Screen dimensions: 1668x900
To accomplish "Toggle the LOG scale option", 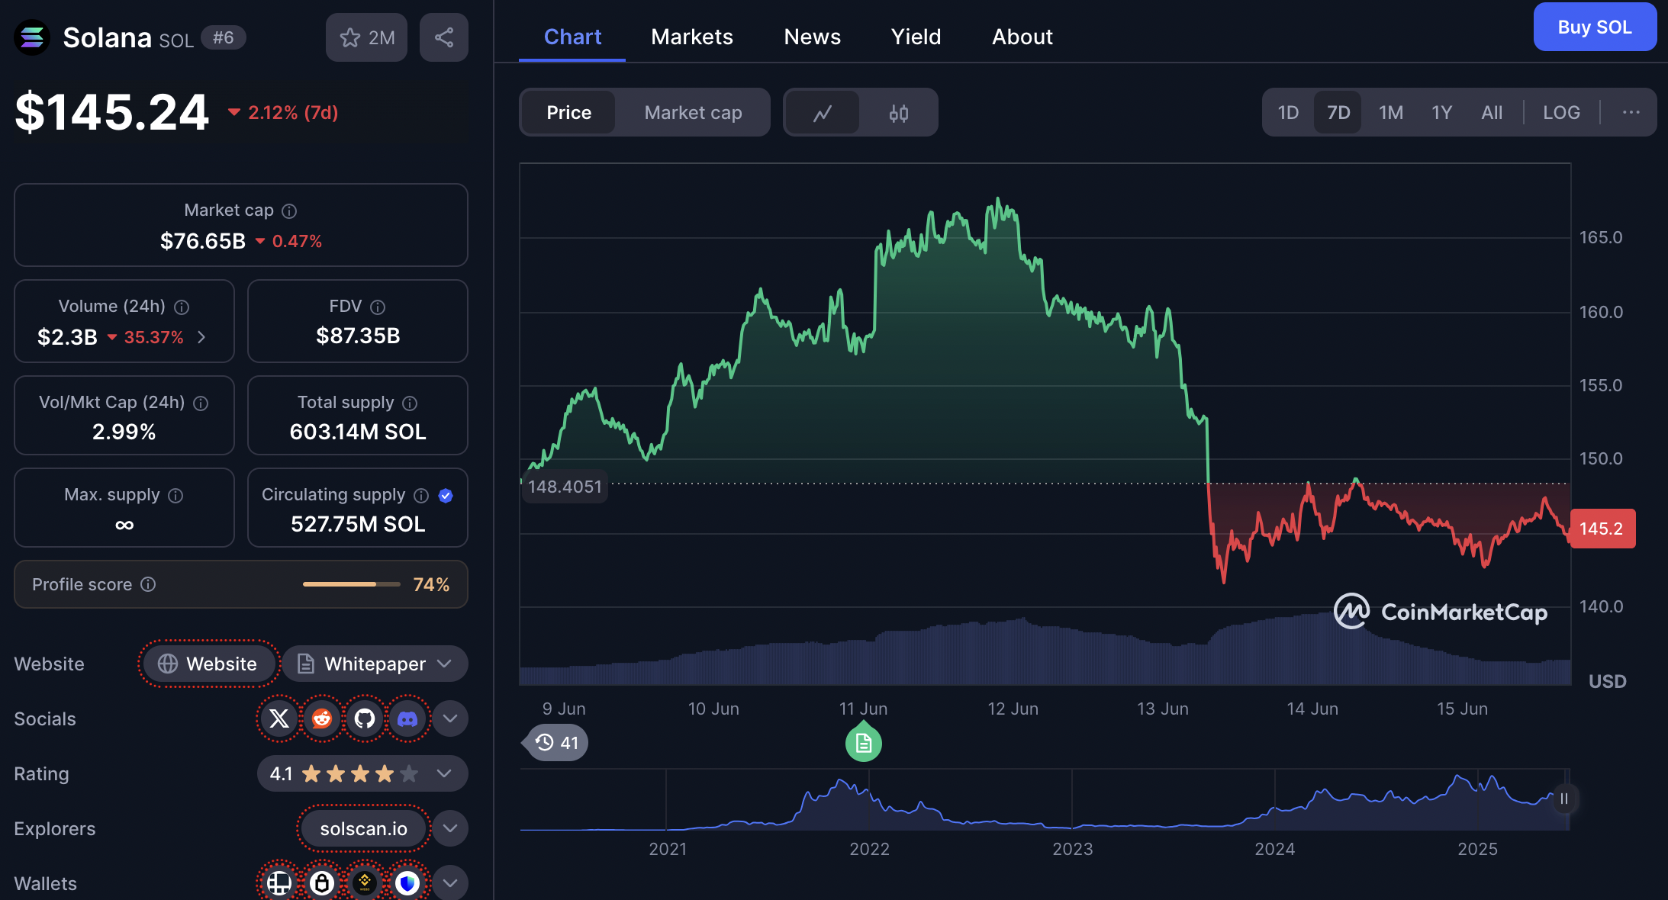I will click(1561, 113).
